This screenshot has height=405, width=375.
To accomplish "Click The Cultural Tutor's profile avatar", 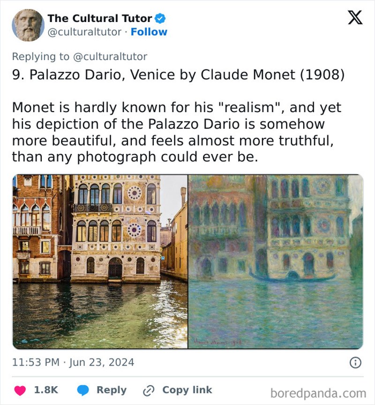I will pyautogui.click(x=29, y=24).
